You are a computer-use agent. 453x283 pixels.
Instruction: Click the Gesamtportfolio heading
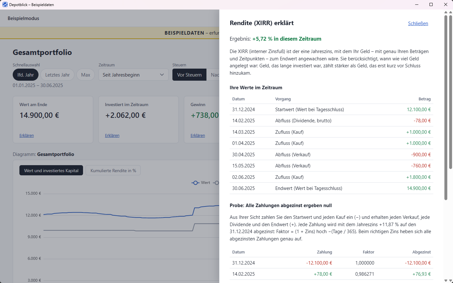coord(42,52)
